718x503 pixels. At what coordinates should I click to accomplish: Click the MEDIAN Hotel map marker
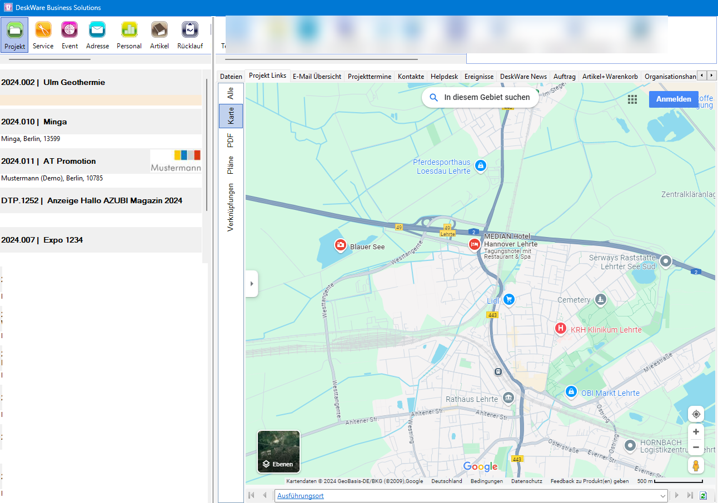tap(474, 244)
